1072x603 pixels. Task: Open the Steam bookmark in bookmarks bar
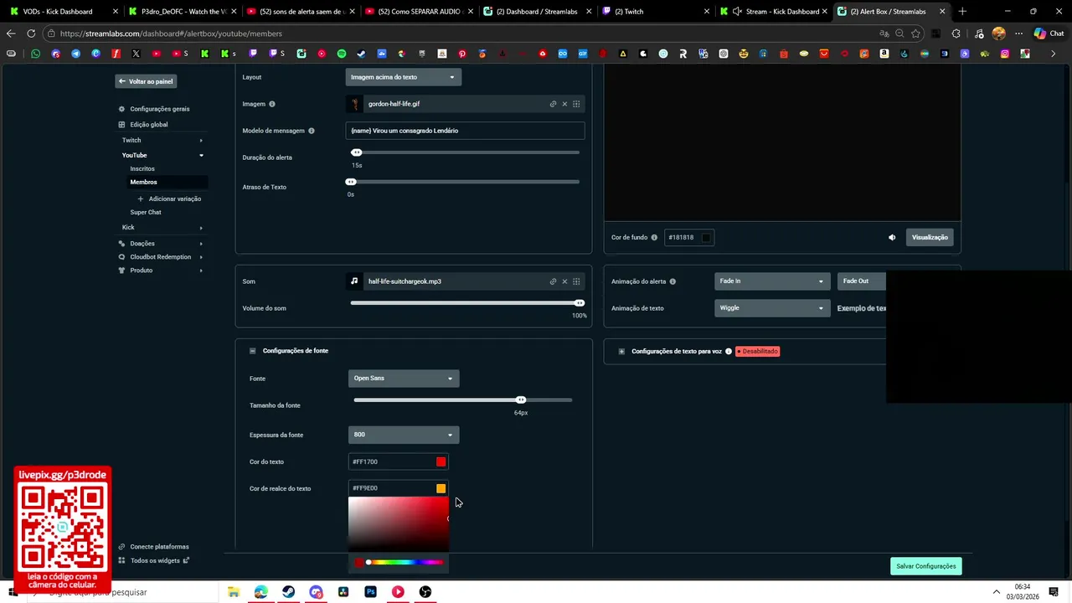[362, 54]
